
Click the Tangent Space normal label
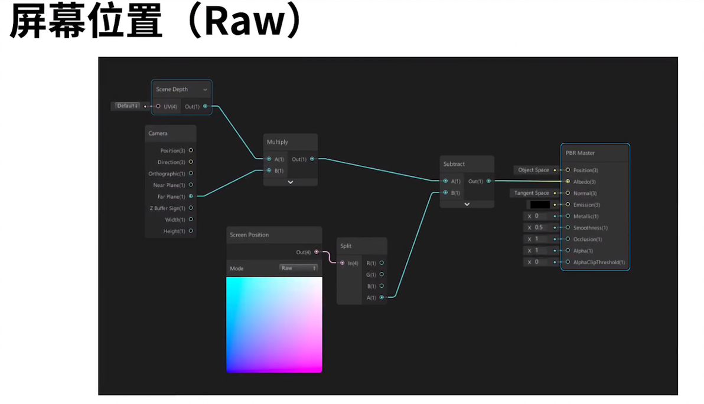(x=532, y=193)
